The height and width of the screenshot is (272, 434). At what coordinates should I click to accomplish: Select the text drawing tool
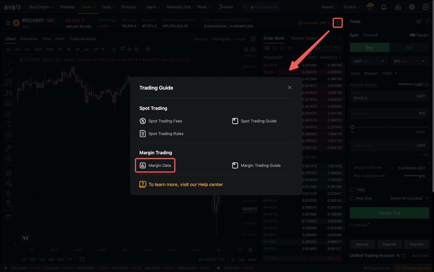[x=8, y=124]
